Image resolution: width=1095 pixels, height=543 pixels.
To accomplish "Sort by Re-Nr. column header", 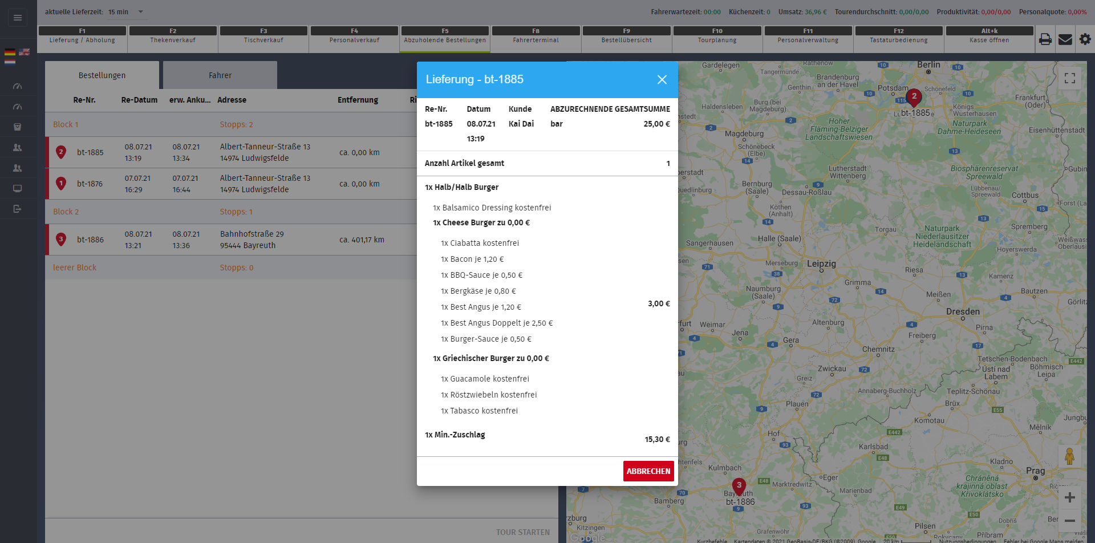I will (84, 100).
